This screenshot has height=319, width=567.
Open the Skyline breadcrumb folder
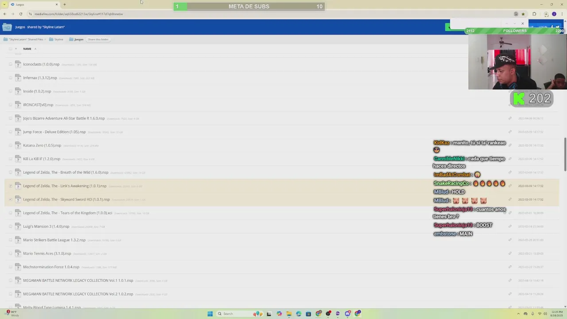56,39
